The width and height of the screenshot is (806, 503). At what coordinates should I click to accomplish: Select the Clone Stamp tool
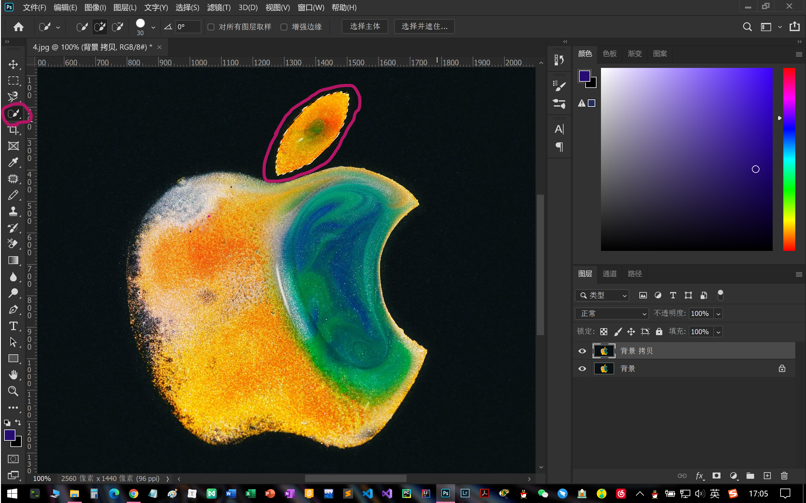point(13,211)
